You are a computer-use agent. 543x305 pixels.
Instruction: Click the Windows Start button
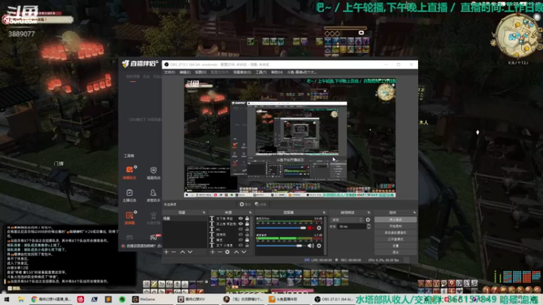(7, 299)
